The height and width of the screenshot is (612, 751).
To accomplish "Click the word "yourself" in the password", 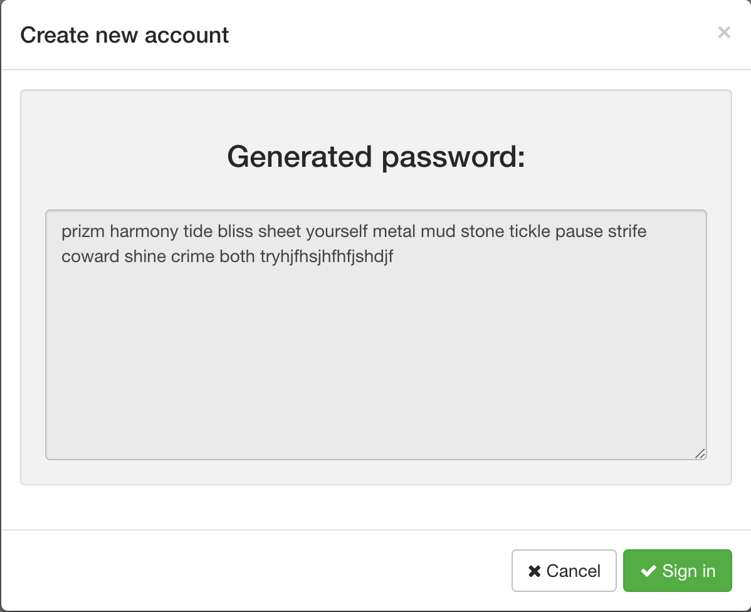I will tap(337, 231).
